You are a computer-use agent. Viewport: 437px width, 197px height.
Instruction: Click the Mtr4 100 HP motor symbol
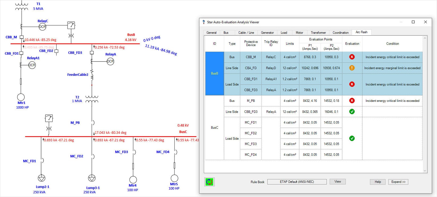tap(133, 180)
